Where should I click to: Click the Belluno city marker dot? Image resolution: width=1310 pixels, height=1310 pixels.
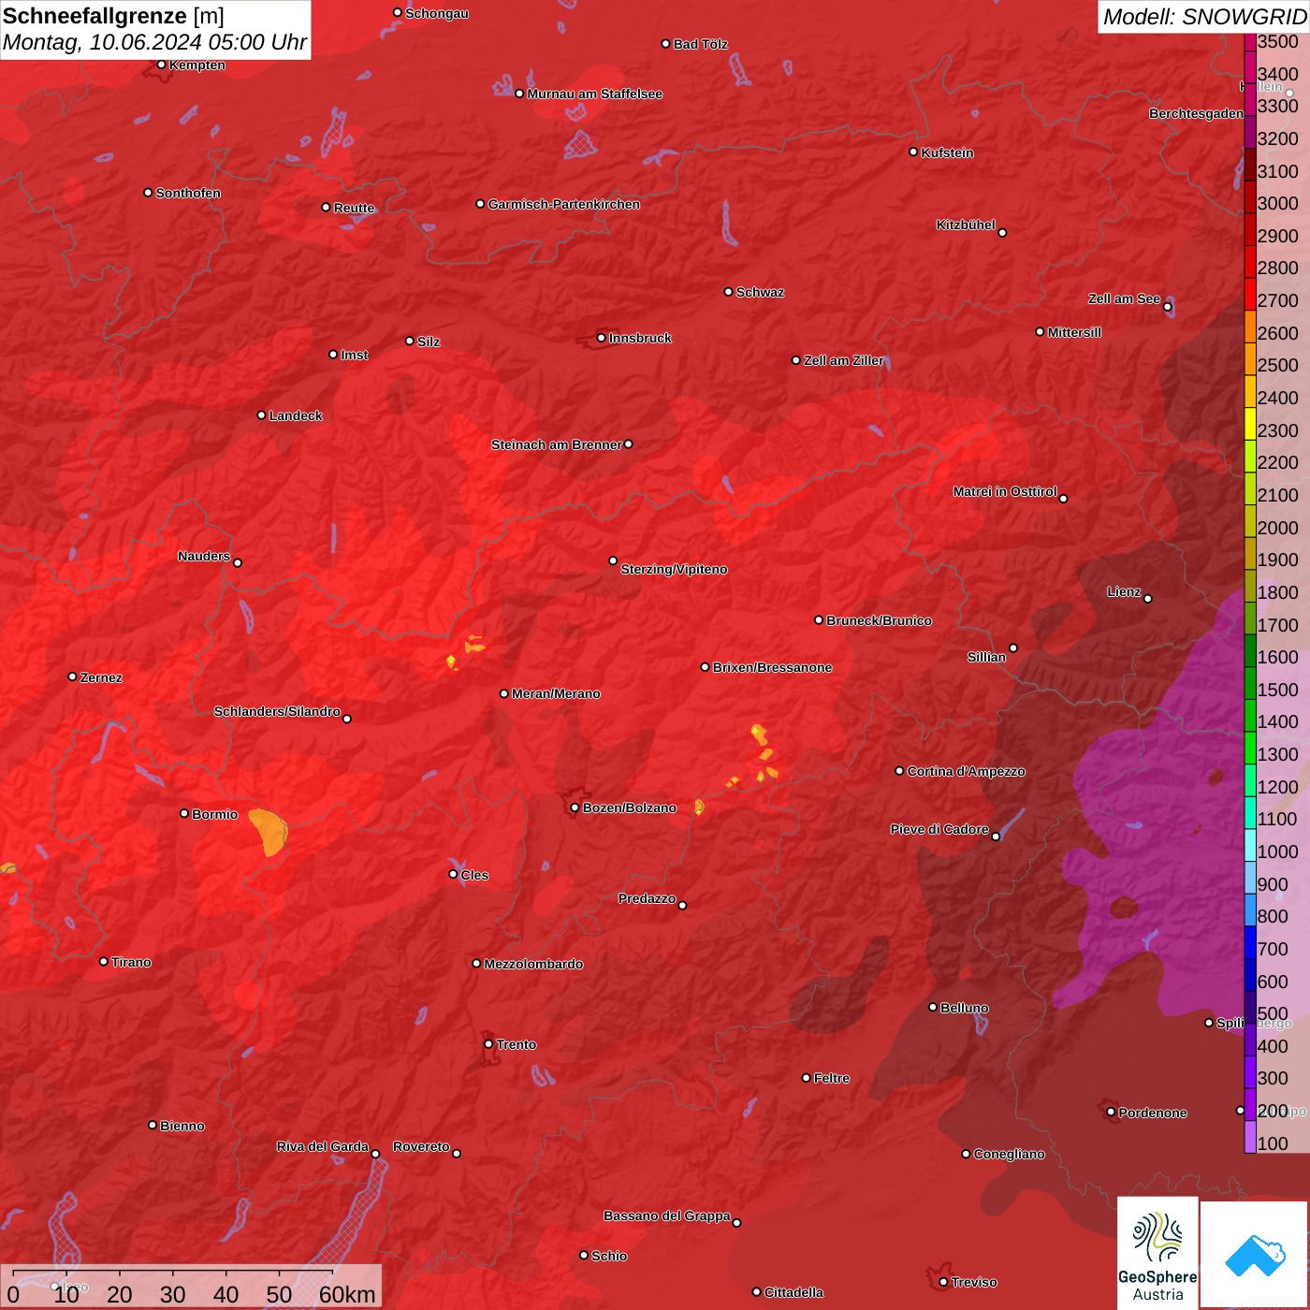933,1007
